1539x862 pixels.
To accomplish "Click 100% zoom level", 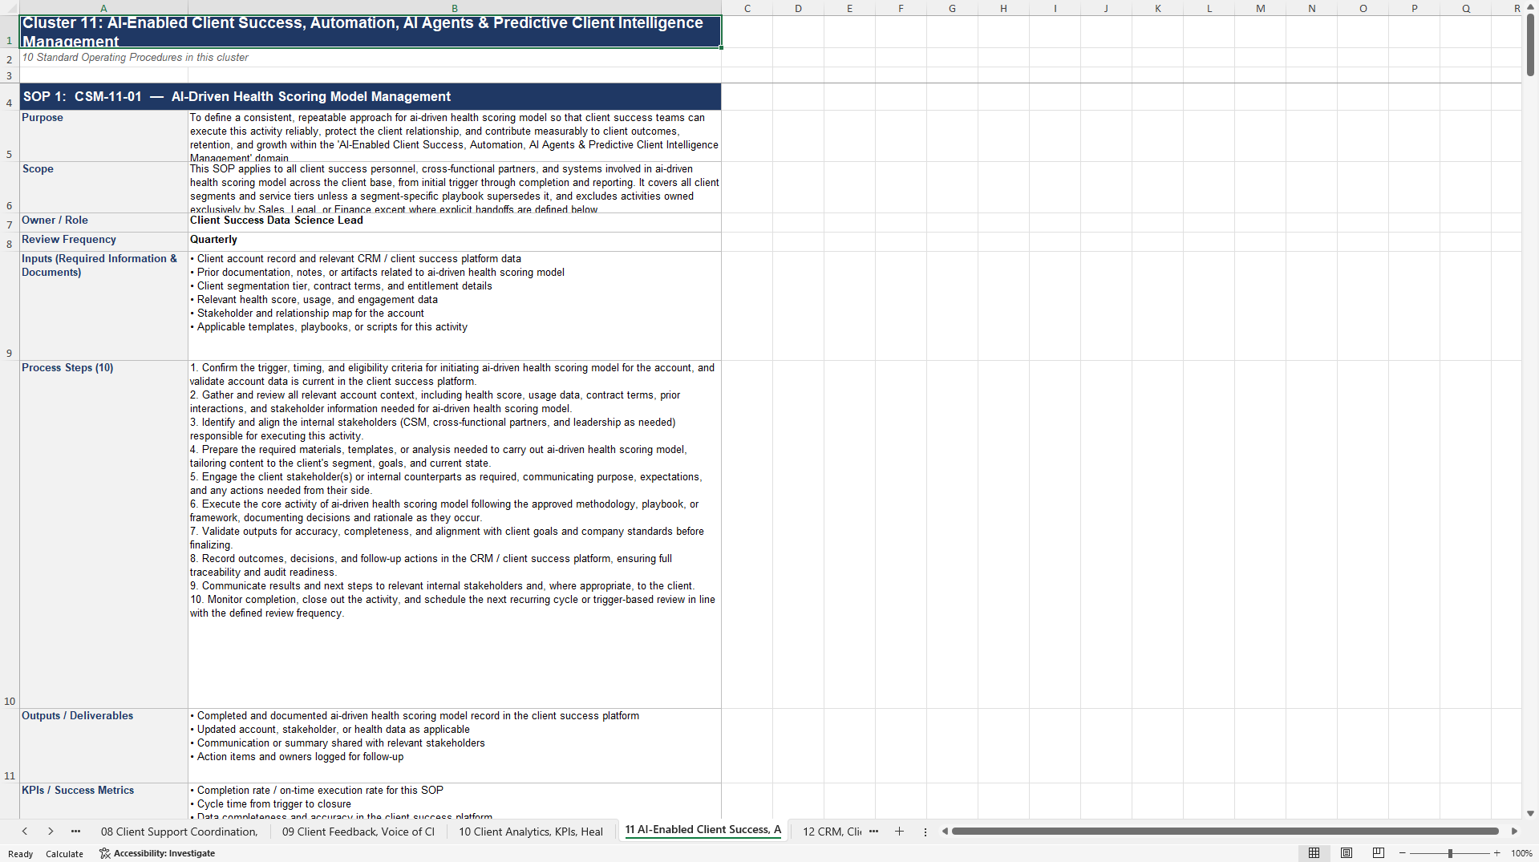I will pyautogui.click(x=1521, y=853).
